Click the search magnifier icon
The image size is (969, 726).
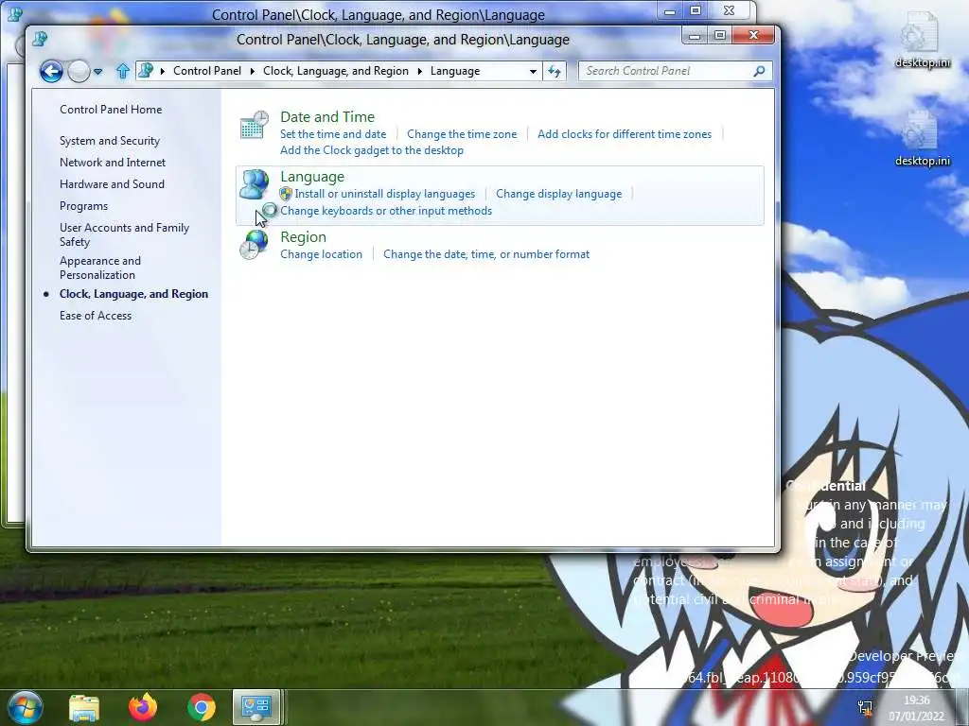(760, 71)
